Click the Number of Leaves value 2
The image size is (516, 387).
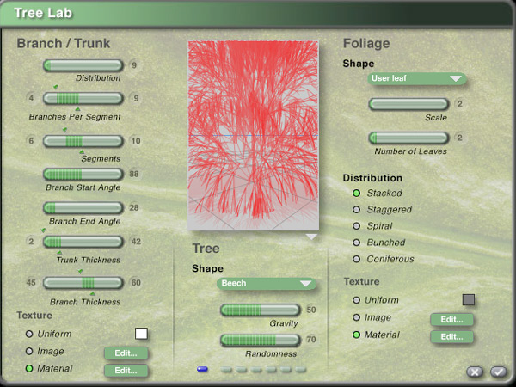click(460, 138)
